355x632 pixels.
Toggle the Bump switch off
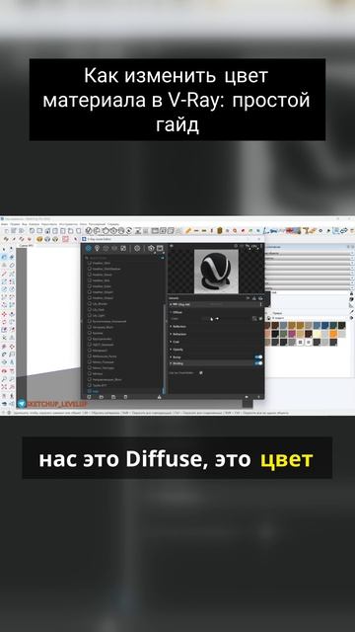coord(258,357)
